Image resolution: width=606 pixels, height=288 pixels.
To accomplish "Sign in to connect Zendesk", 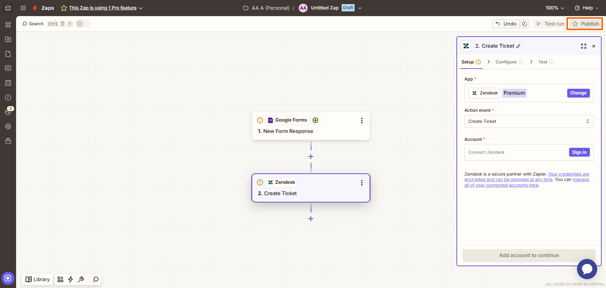I will pos(579,152).
